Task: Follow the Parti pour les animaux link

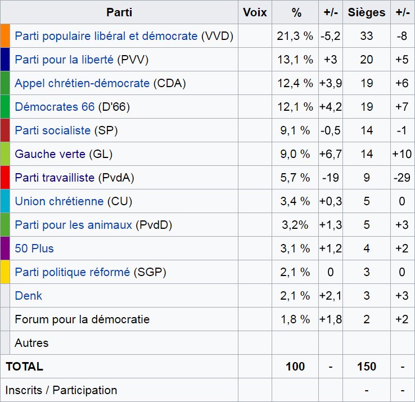Action: [73, 225]
